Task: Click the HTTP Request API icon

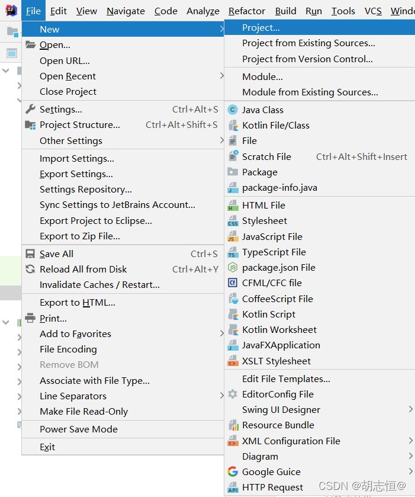Action: tap(233, 487)
